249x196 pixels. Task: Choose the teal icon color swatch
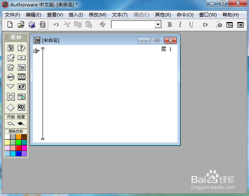tap(24, 142)
